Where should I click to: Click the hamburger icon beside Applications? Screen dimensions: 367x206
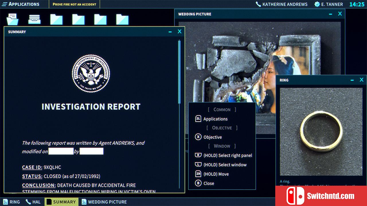[5, 4]
